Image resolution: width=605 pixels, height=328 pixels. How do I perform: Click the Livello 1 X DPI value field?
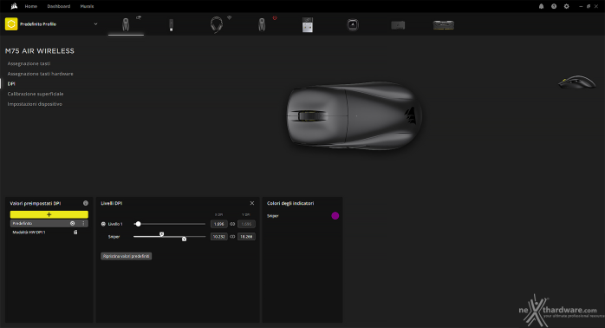218,224
